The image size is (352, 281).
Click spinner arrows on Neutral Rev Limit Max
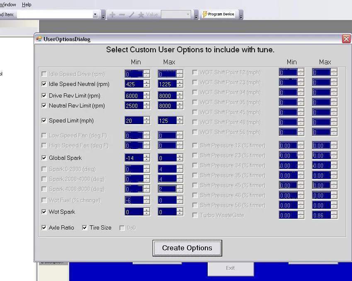coord(180,106)
